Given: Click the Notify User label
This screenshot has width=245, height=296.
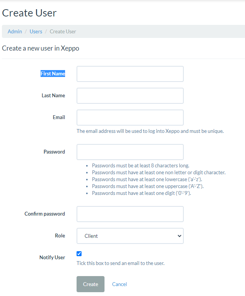Looking at the screenshot, I should pos(52,257).
